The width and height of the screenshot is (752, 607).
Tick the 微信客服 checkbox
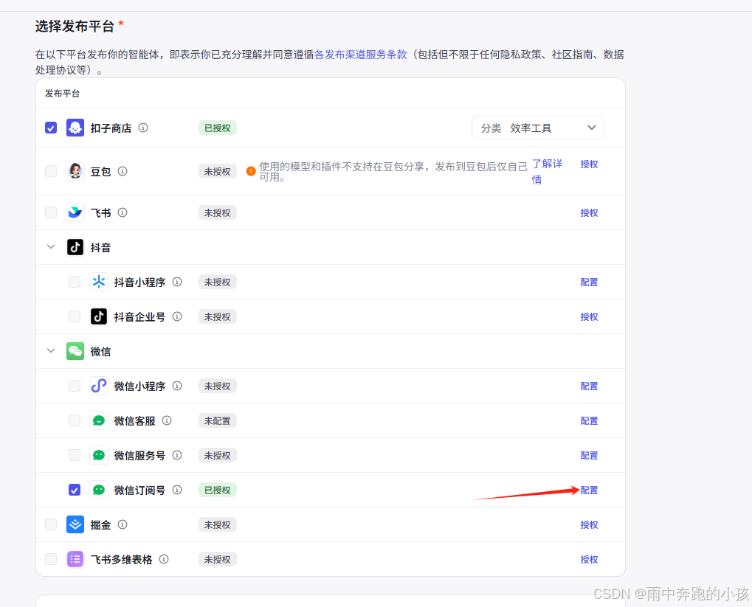click(75, 420)
